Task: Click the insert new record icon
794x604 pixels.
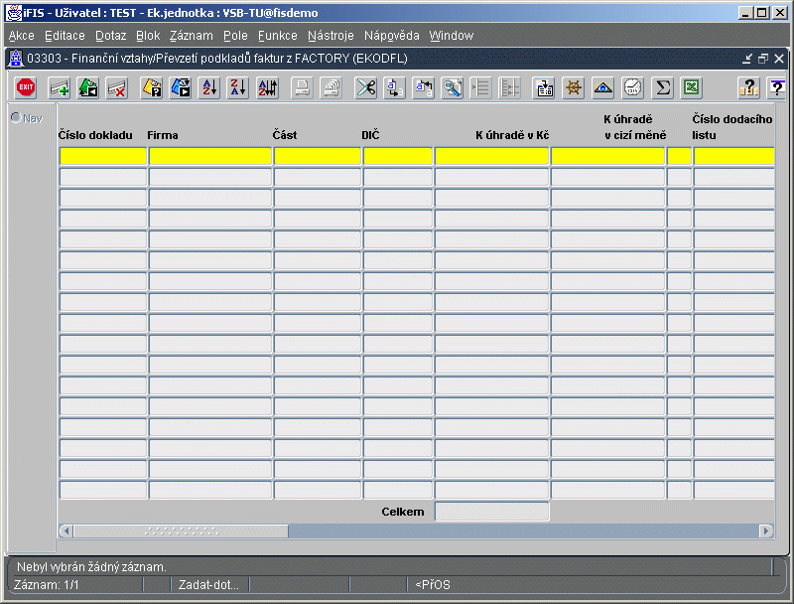Action: click(x=60, y=87)
